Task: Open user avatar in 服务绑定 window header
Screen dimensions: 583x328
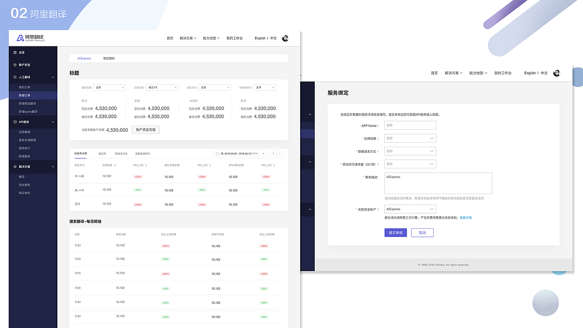Action: pos(557,73)
